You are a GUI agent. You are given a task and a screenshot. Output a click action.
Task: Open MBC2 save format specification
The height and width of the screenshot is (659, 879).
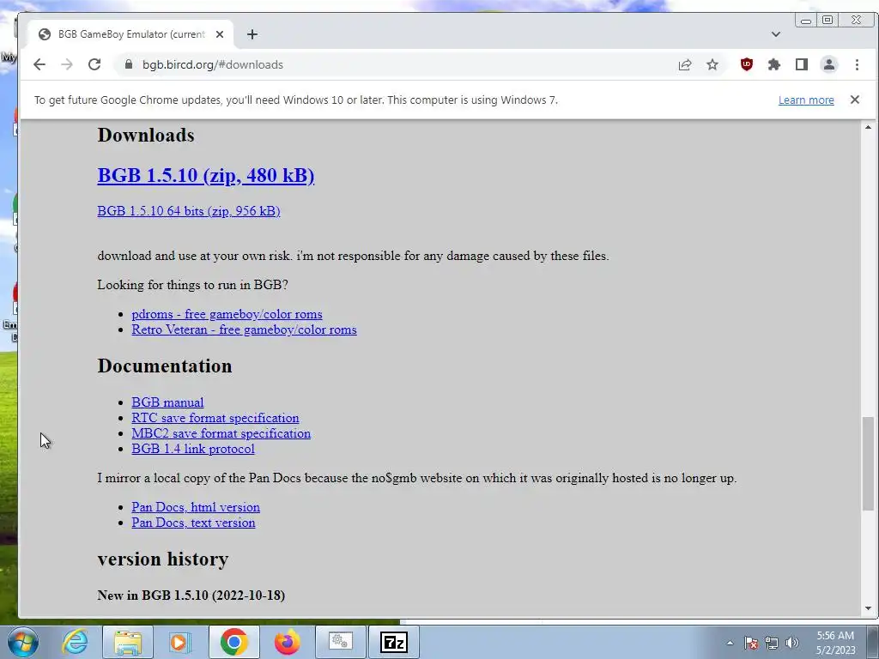tap(221, 433)
